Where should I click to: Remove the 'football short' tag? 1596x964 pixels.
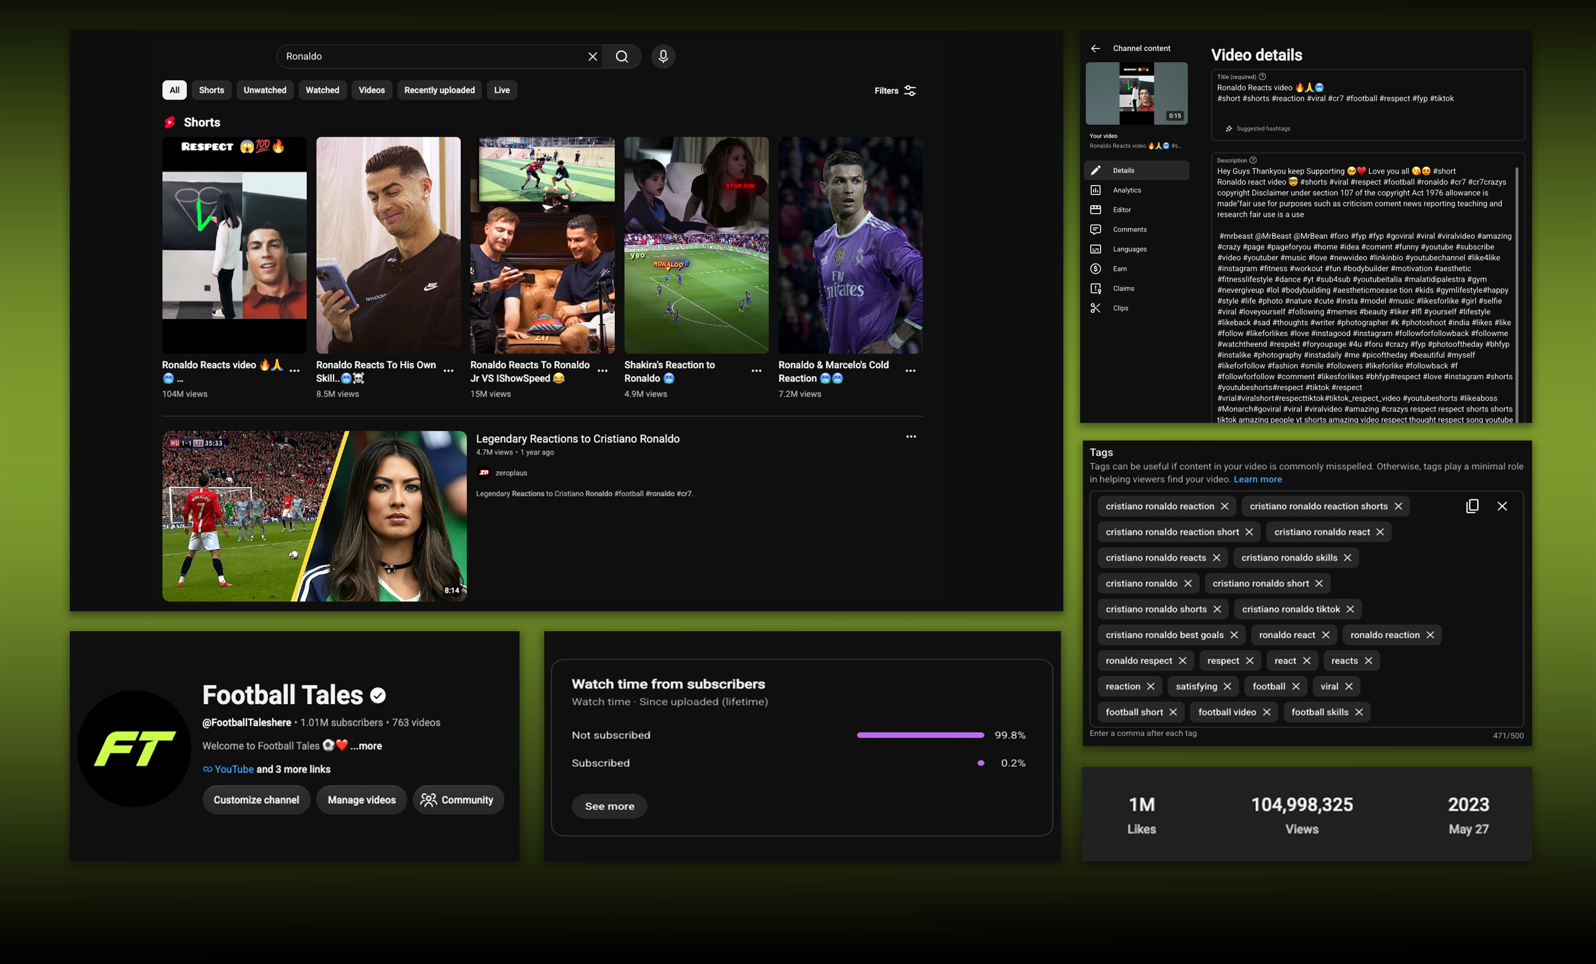click(1173, 712)
